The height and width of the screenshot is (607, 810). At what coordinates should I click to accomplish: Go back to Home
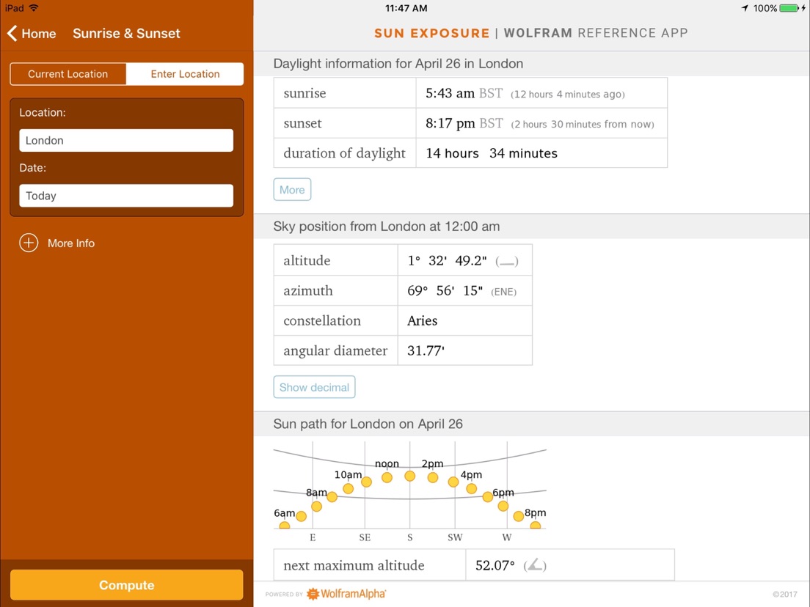coord(32,34)
